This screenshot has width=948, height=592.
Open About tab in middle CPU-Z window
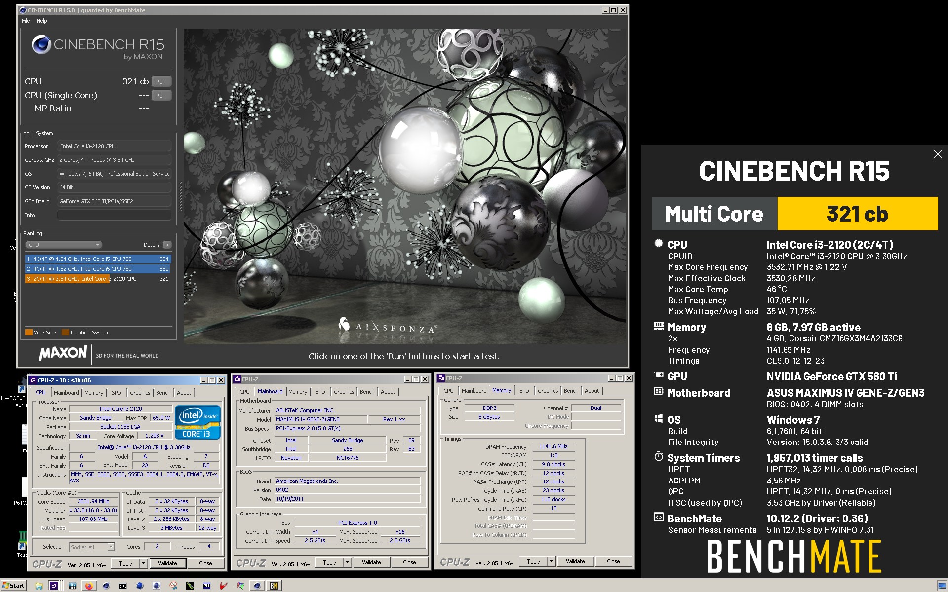(388, 392)
